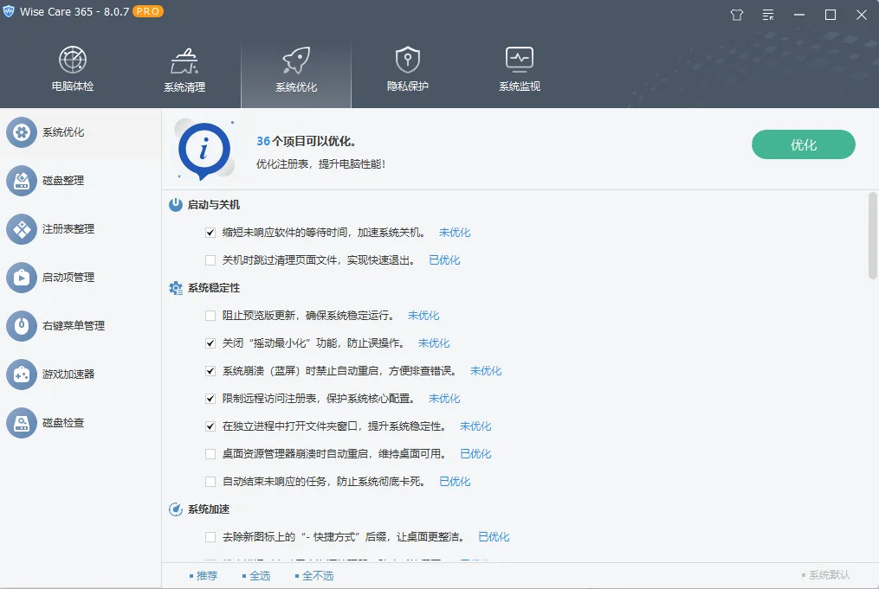Check 阻止预览版更新 option
The height and width of the screenshot is (589, 879).
click(210, 315)
